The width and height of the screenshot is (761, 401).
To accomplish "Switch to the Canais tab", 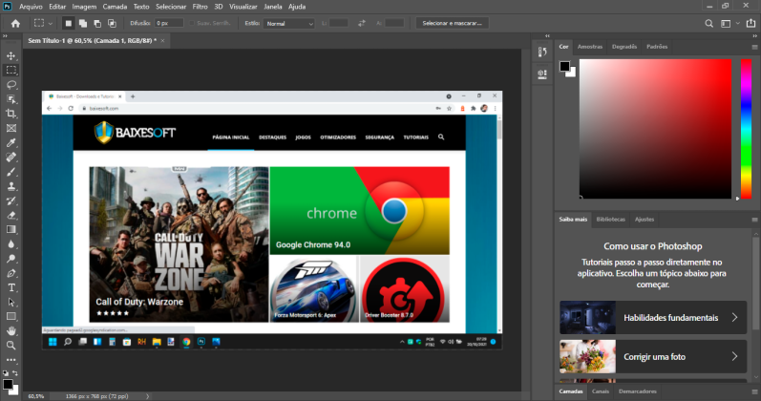I will click(x=600, y=391).
